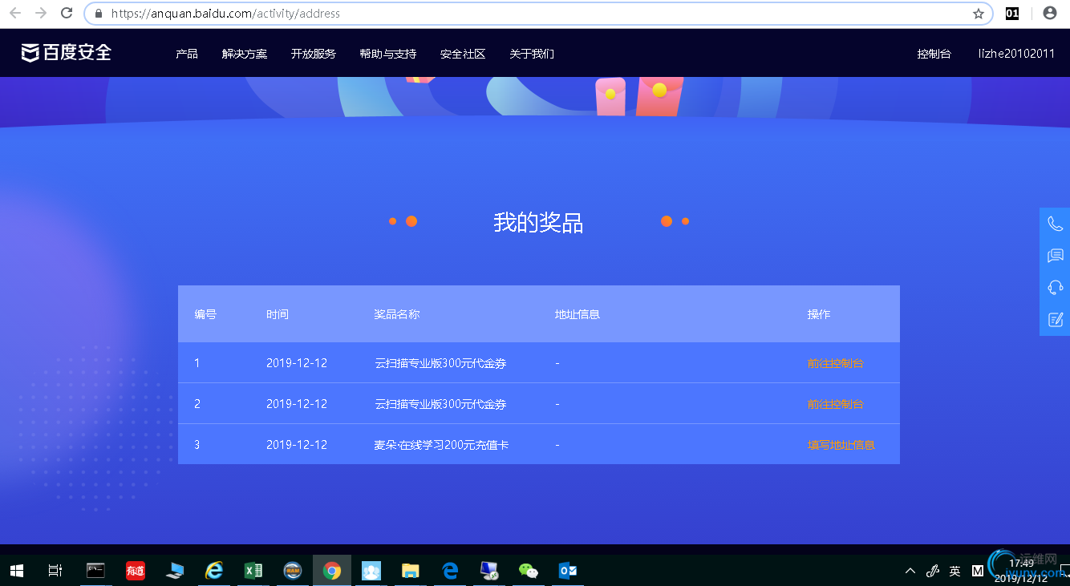Open Outlook from taskbar

(568, 571)
